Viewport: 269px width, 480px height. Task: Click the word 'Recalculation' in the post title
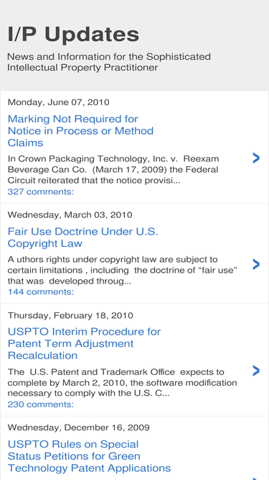tap(43, 356)
